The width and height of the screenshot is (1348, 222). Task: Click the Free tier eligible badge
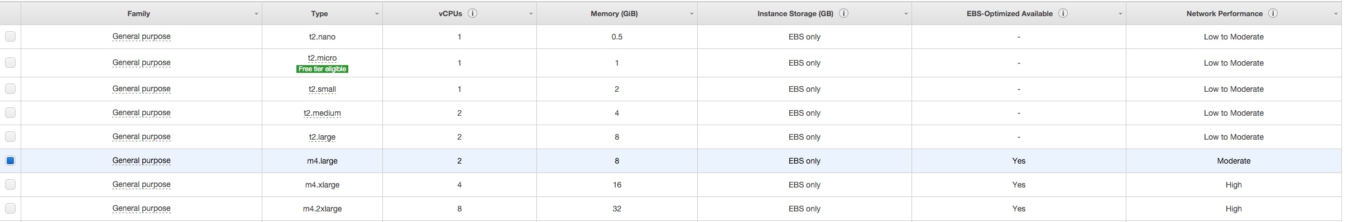coord(322,69)
